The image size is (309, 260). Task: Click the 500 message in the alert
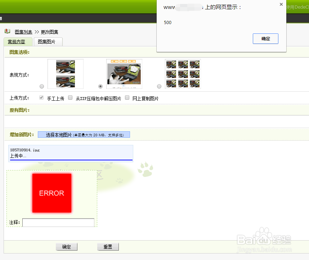click(168, 23)
